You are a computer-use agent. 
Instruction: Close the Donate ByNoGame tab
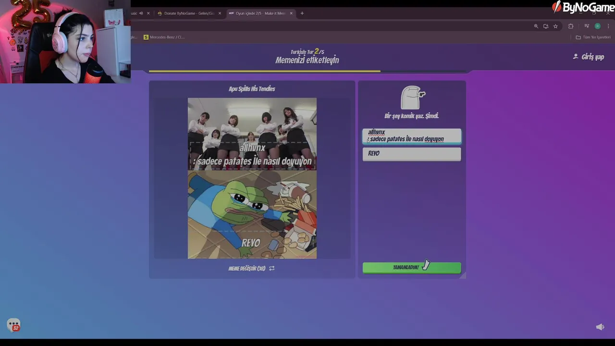pos(220,13)
